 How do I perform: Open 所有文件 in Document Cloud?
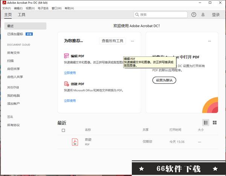[x=14, y=53]
